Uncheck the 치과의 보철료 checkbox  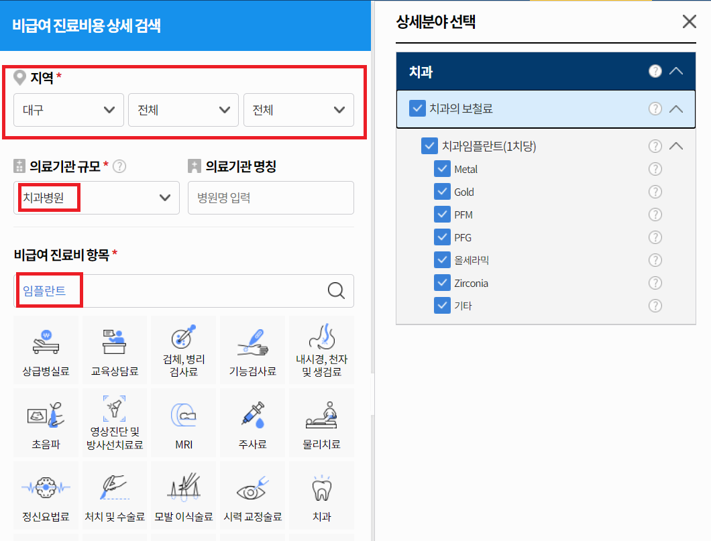pos(417,109)
